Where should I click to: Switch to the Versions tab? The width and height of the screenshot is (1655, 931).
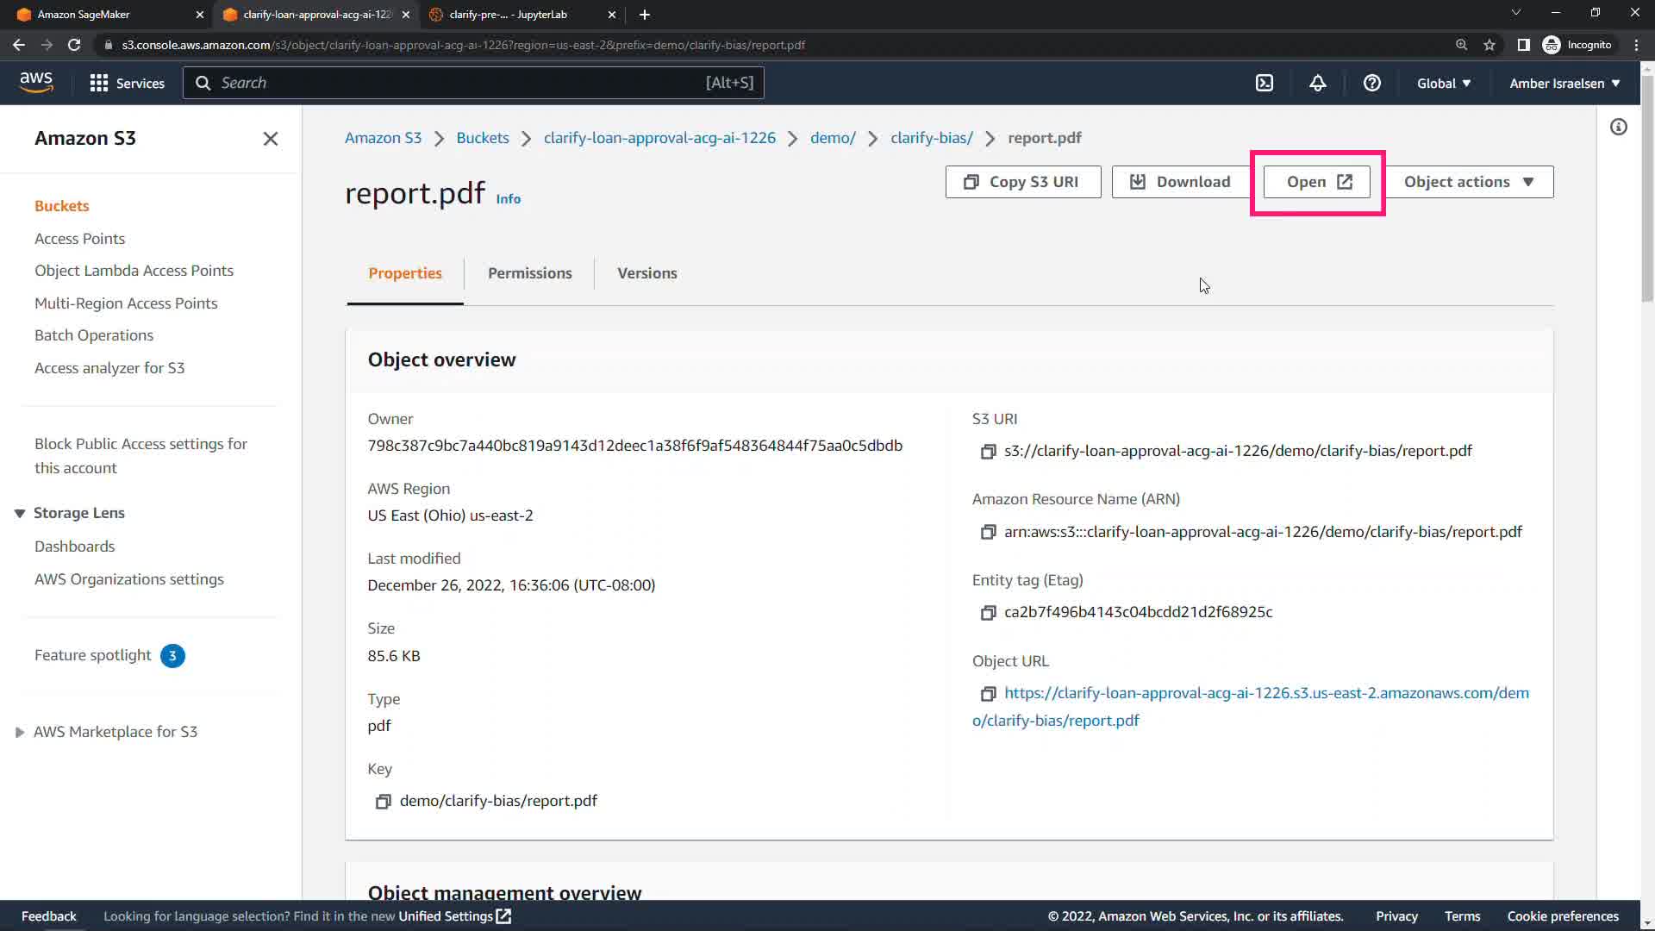pos(646,273)
